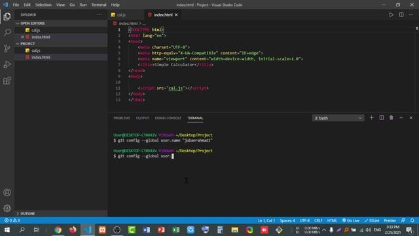The width and height of the screenshot is (419, 236).
Task: Open the Accounts menu icon
Action: point(7,192)
